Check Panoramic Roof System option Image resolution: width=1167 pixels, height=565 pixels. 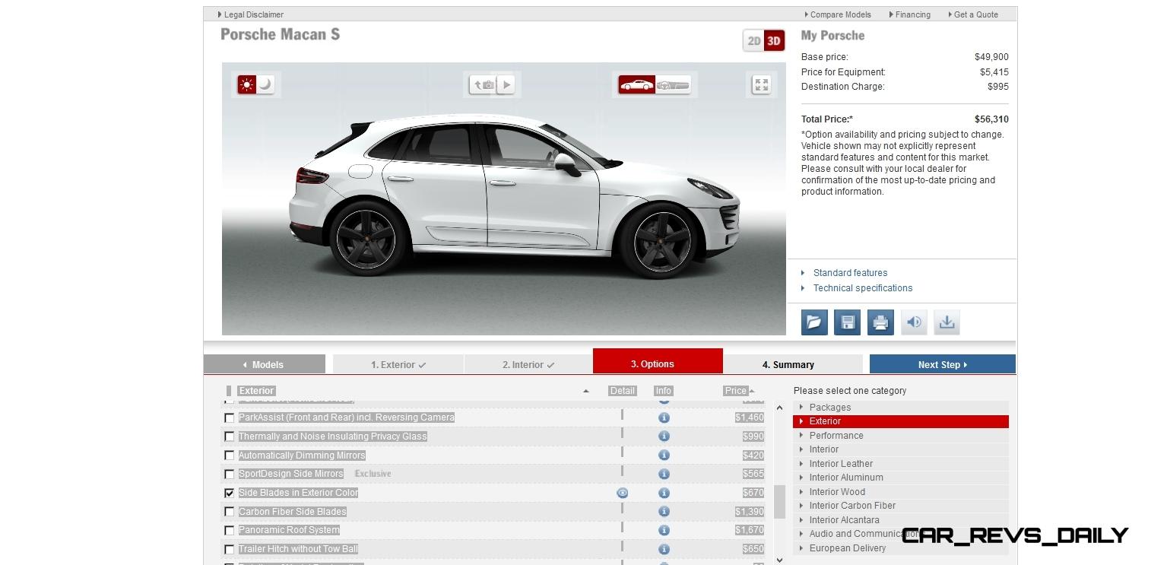point(229,530)
